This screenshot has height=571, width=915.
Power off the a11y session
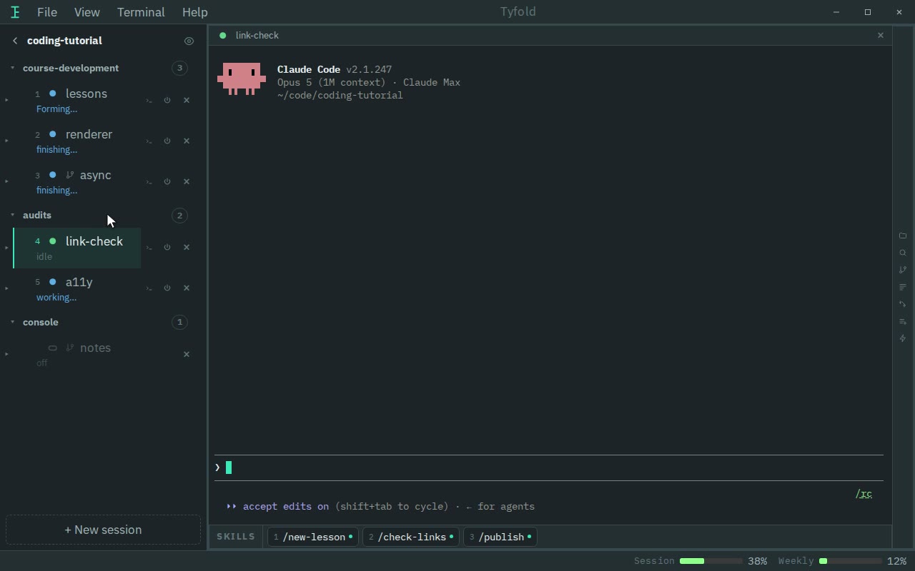coord(167,288)
